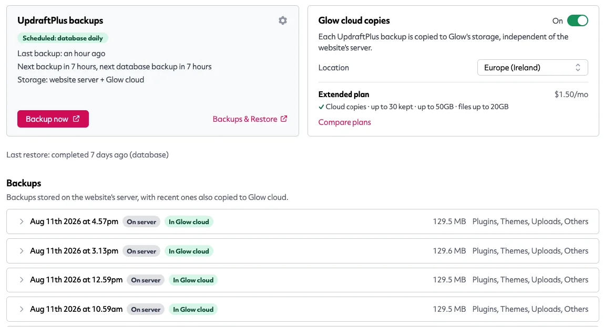Image resolution: width=604 pixels, height=327 pixels.
Task: Click 'Storage: website server + Glow cloud' text
Action: (80, 80)
